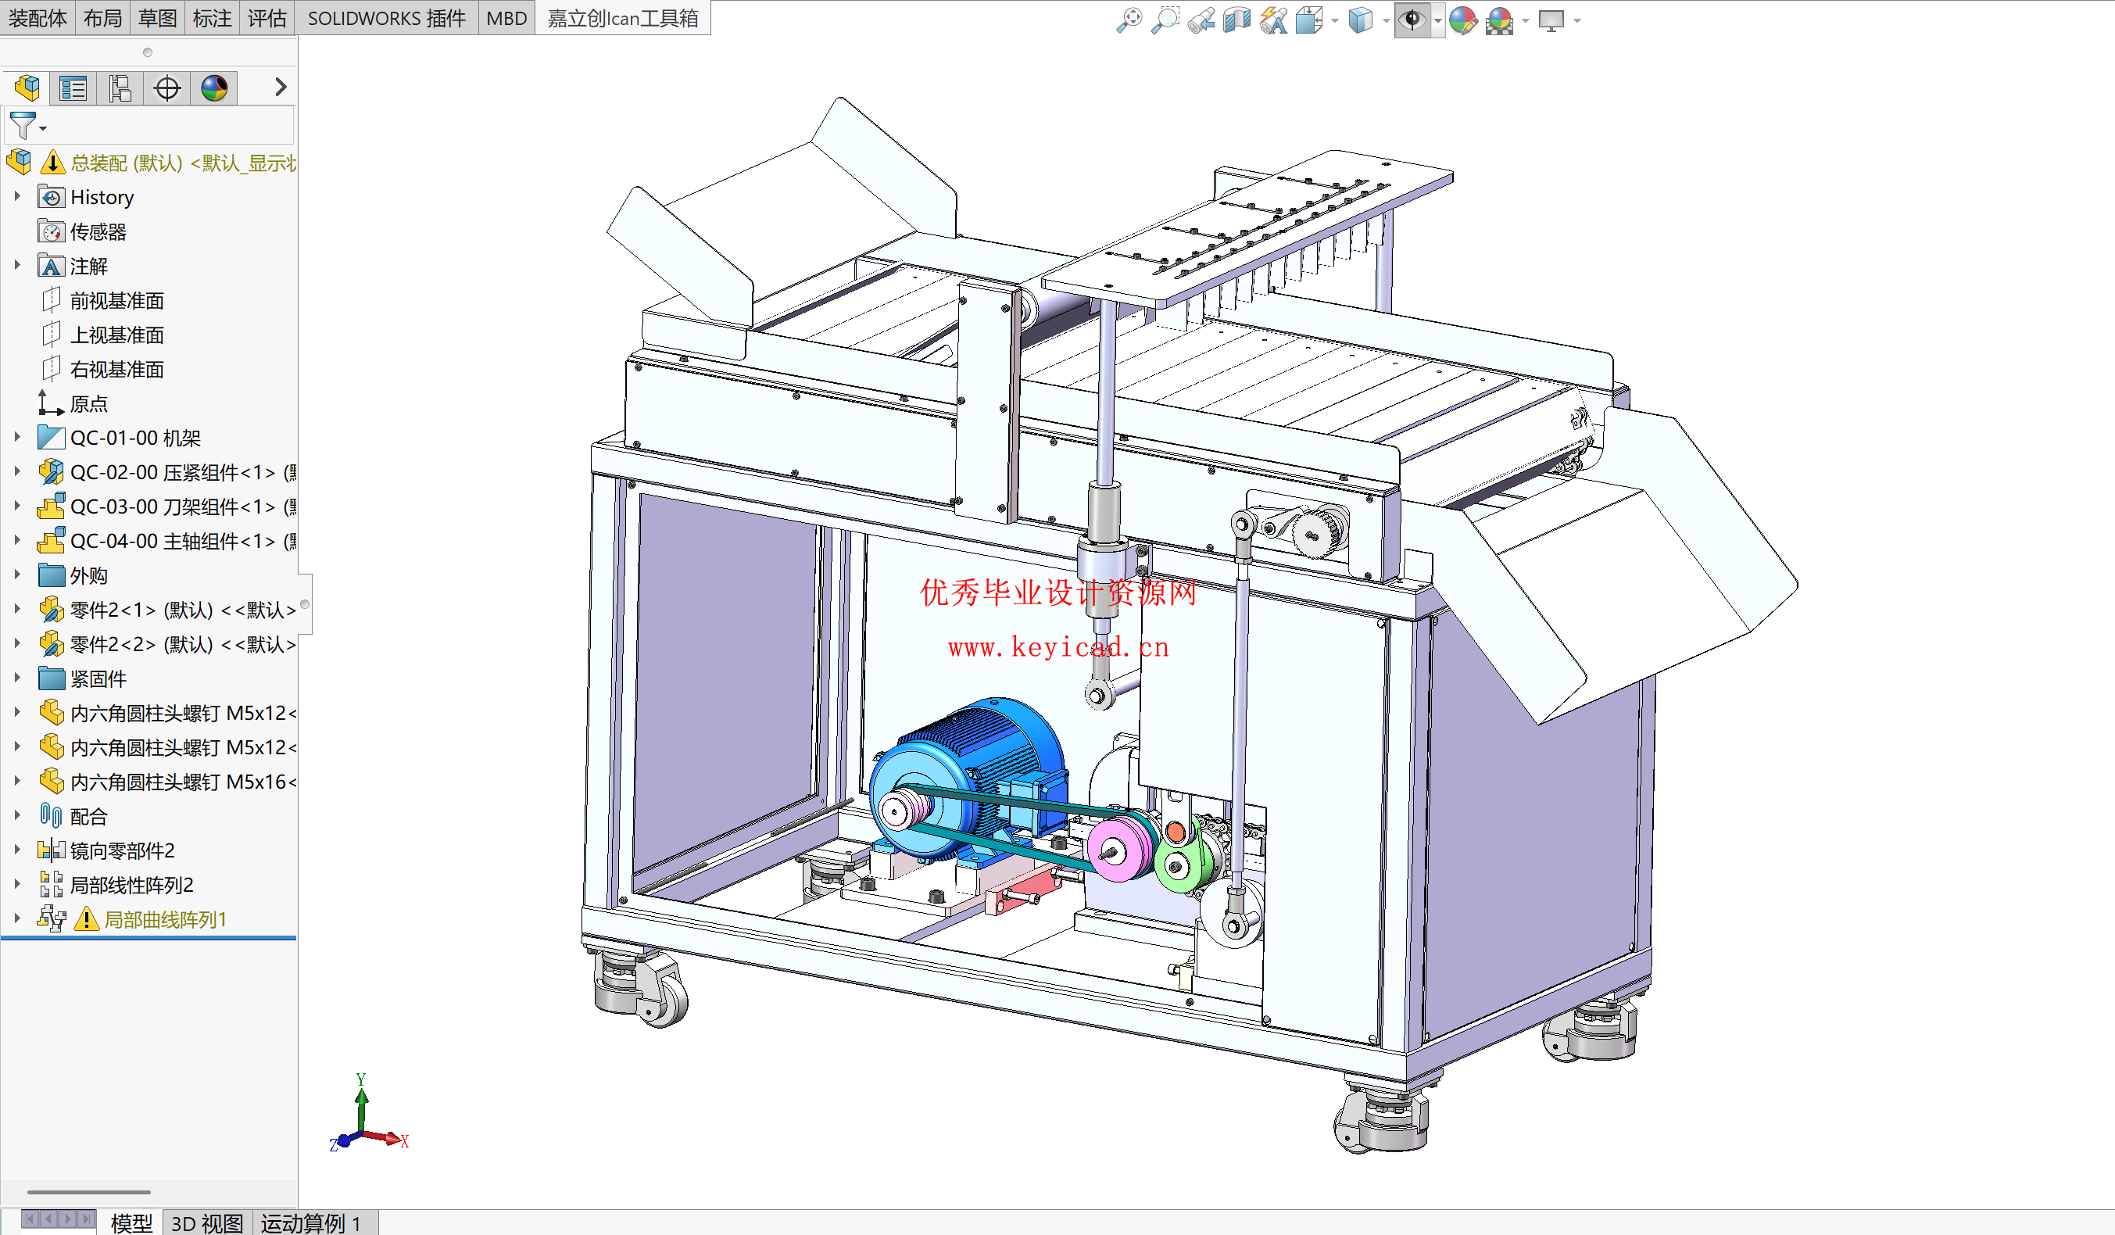The height and width of the screenshot is (1235, 2115).
Task: Select the 原点 origin item
Action: 72,403
